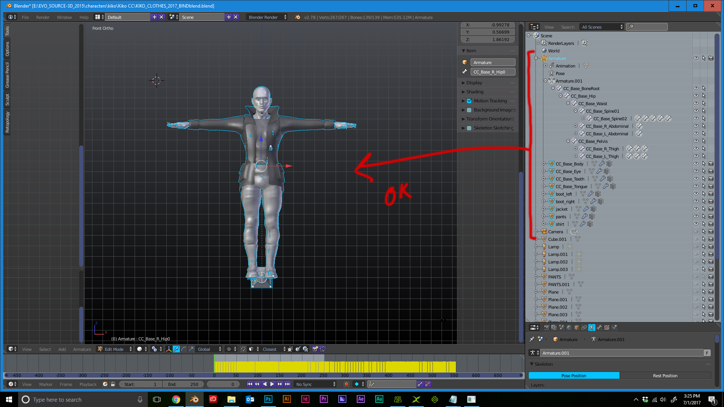
Task: Collapse the Armature.001 tree node
Action: 545,81
